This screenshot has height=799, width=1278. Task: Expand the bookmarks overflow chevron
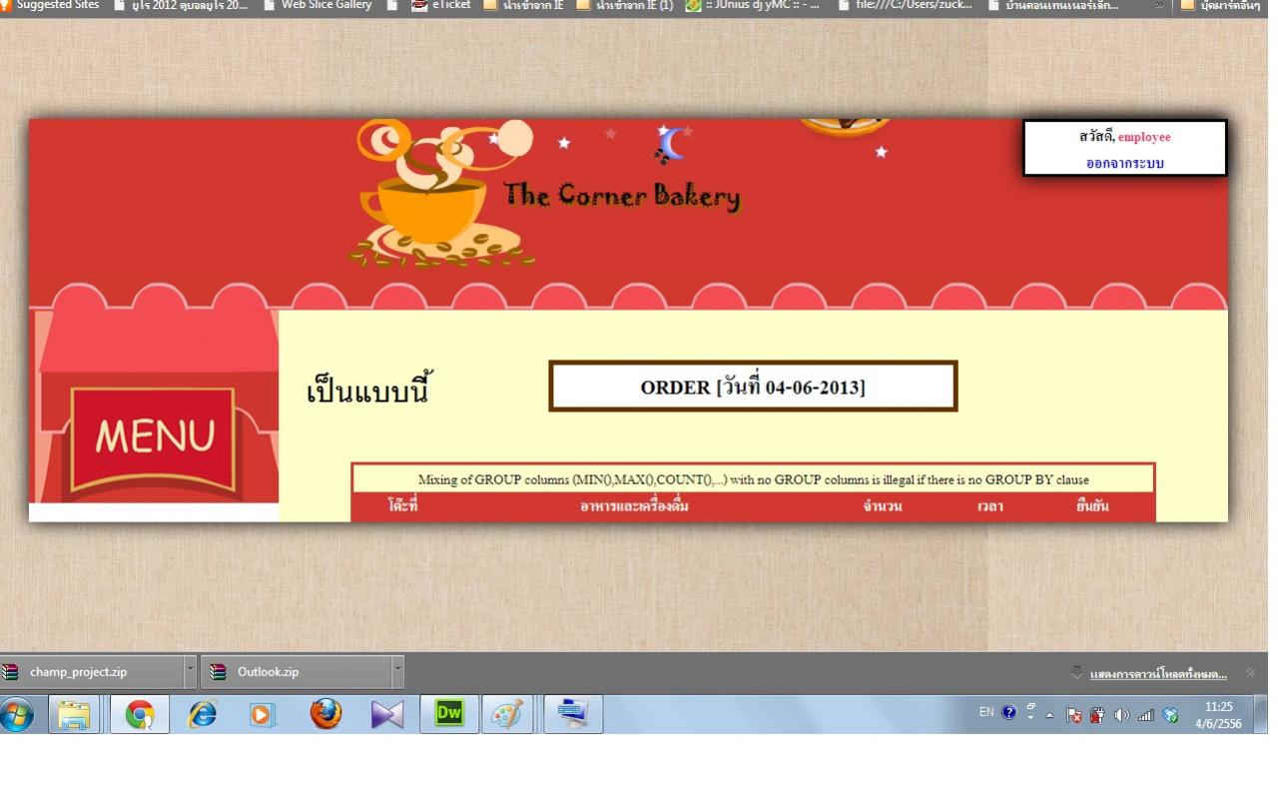[1162, 5]
